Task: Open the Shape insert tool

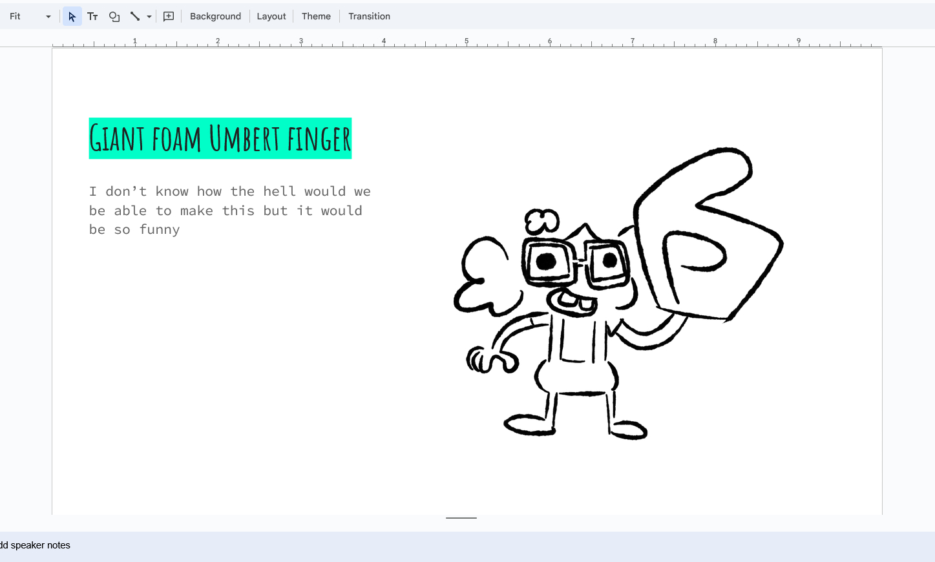Action: (114, 17)
